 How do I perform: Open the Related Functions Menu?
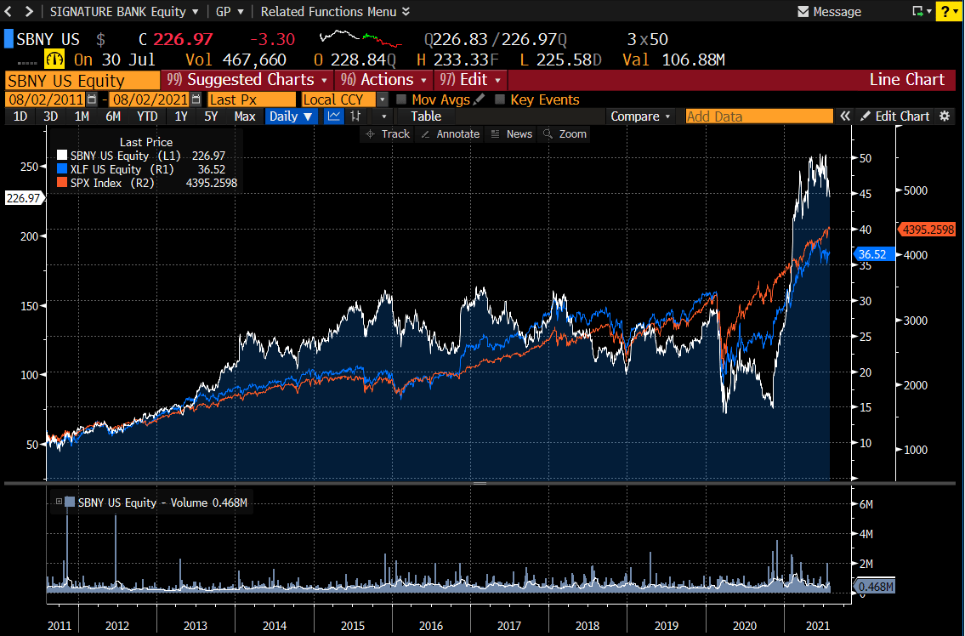(328, 11)
